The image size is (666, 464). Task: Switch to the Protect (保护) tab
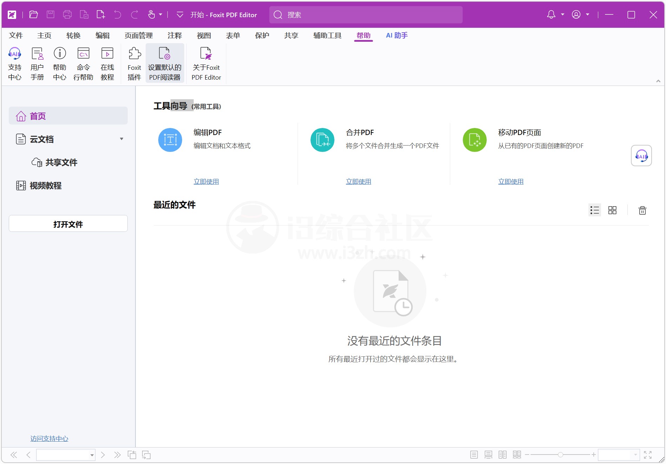pyautogui.click(x=262, y=35)
